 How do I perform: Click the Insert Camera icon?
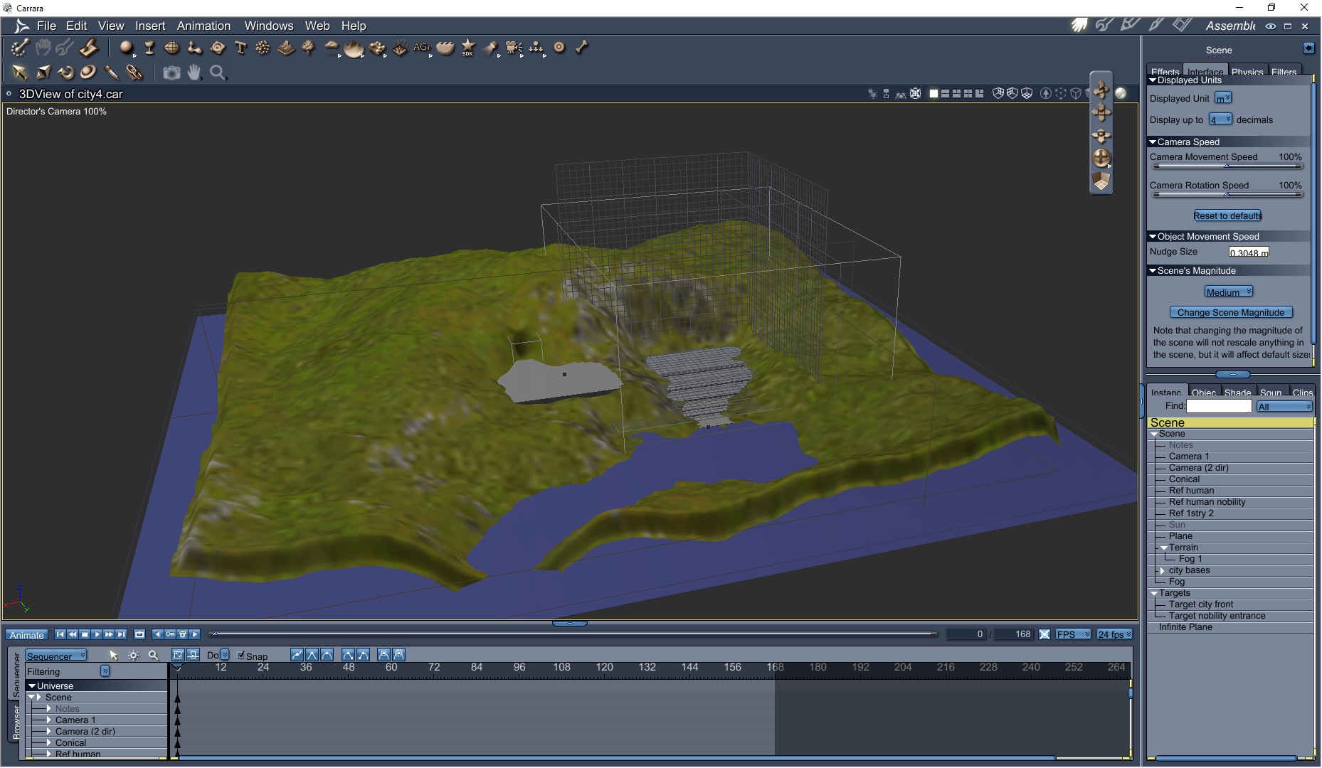click(x=514, y=48)
